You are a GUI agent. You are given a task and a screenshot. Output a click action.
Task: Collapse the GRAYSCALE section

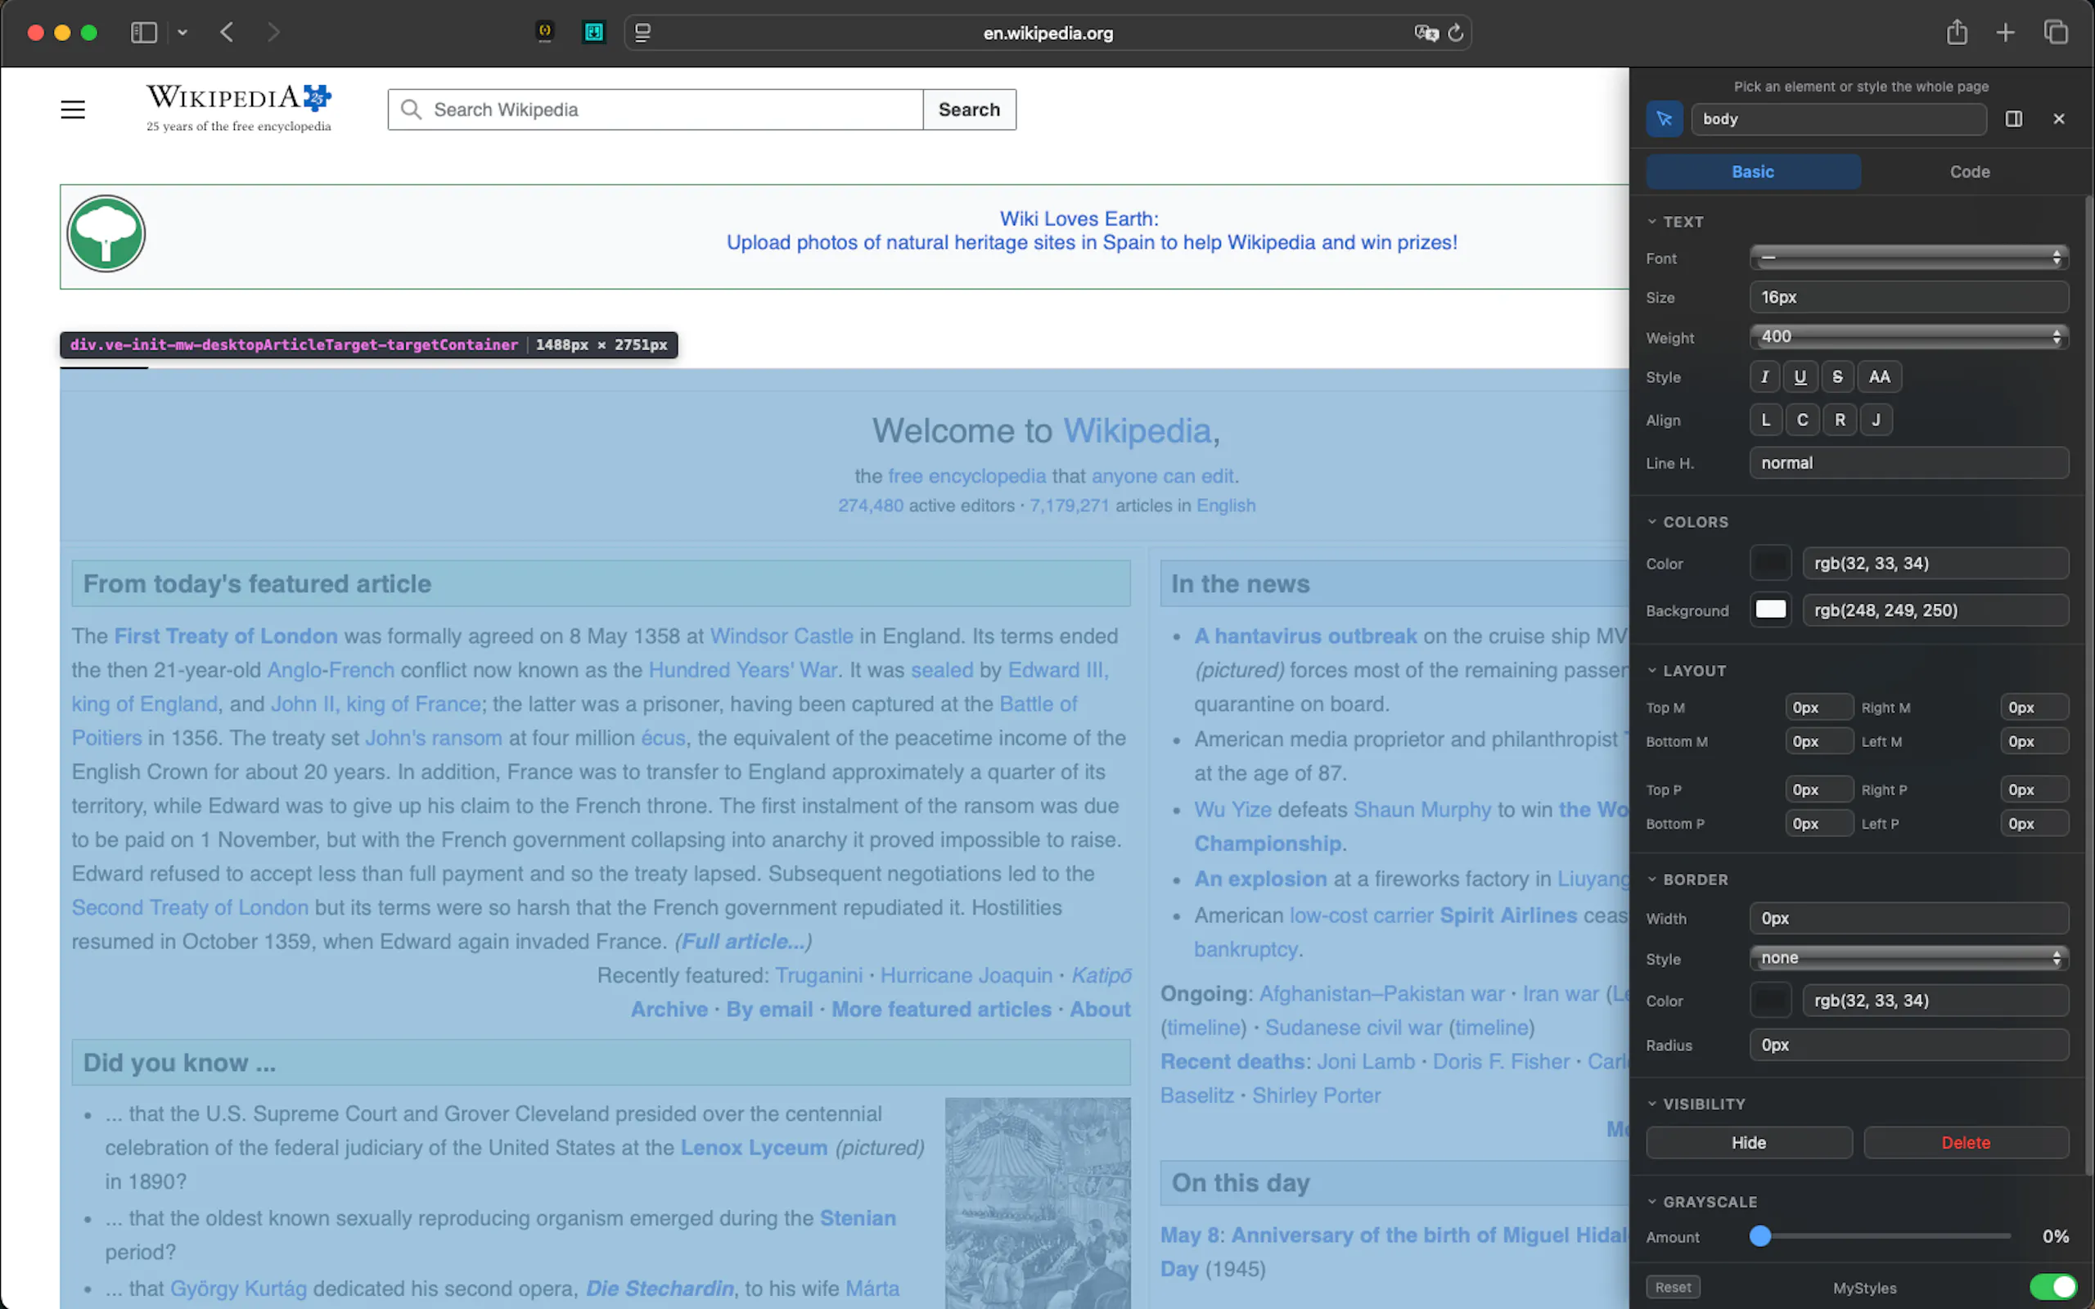(x=1702, y=1202)
